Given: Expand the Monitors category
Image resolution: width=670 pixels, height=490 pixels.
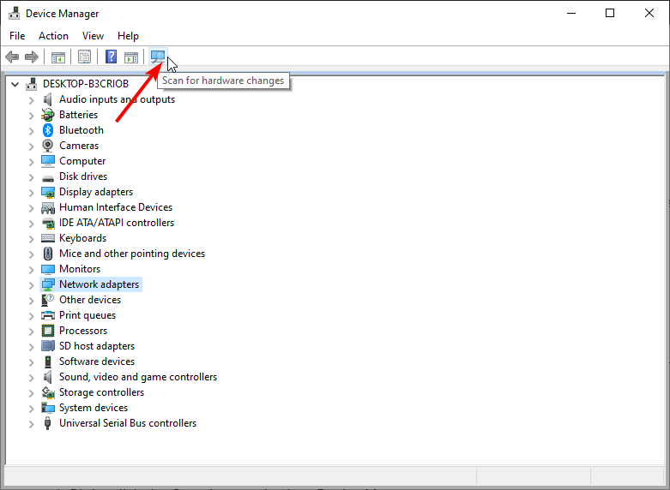Looking at the screenshot, I should point(31,270).
